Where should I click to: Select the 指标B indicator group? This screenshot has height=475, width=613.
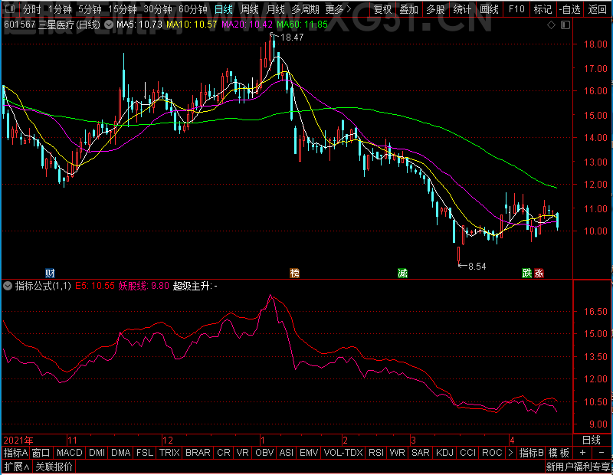(x=531, y=453)
